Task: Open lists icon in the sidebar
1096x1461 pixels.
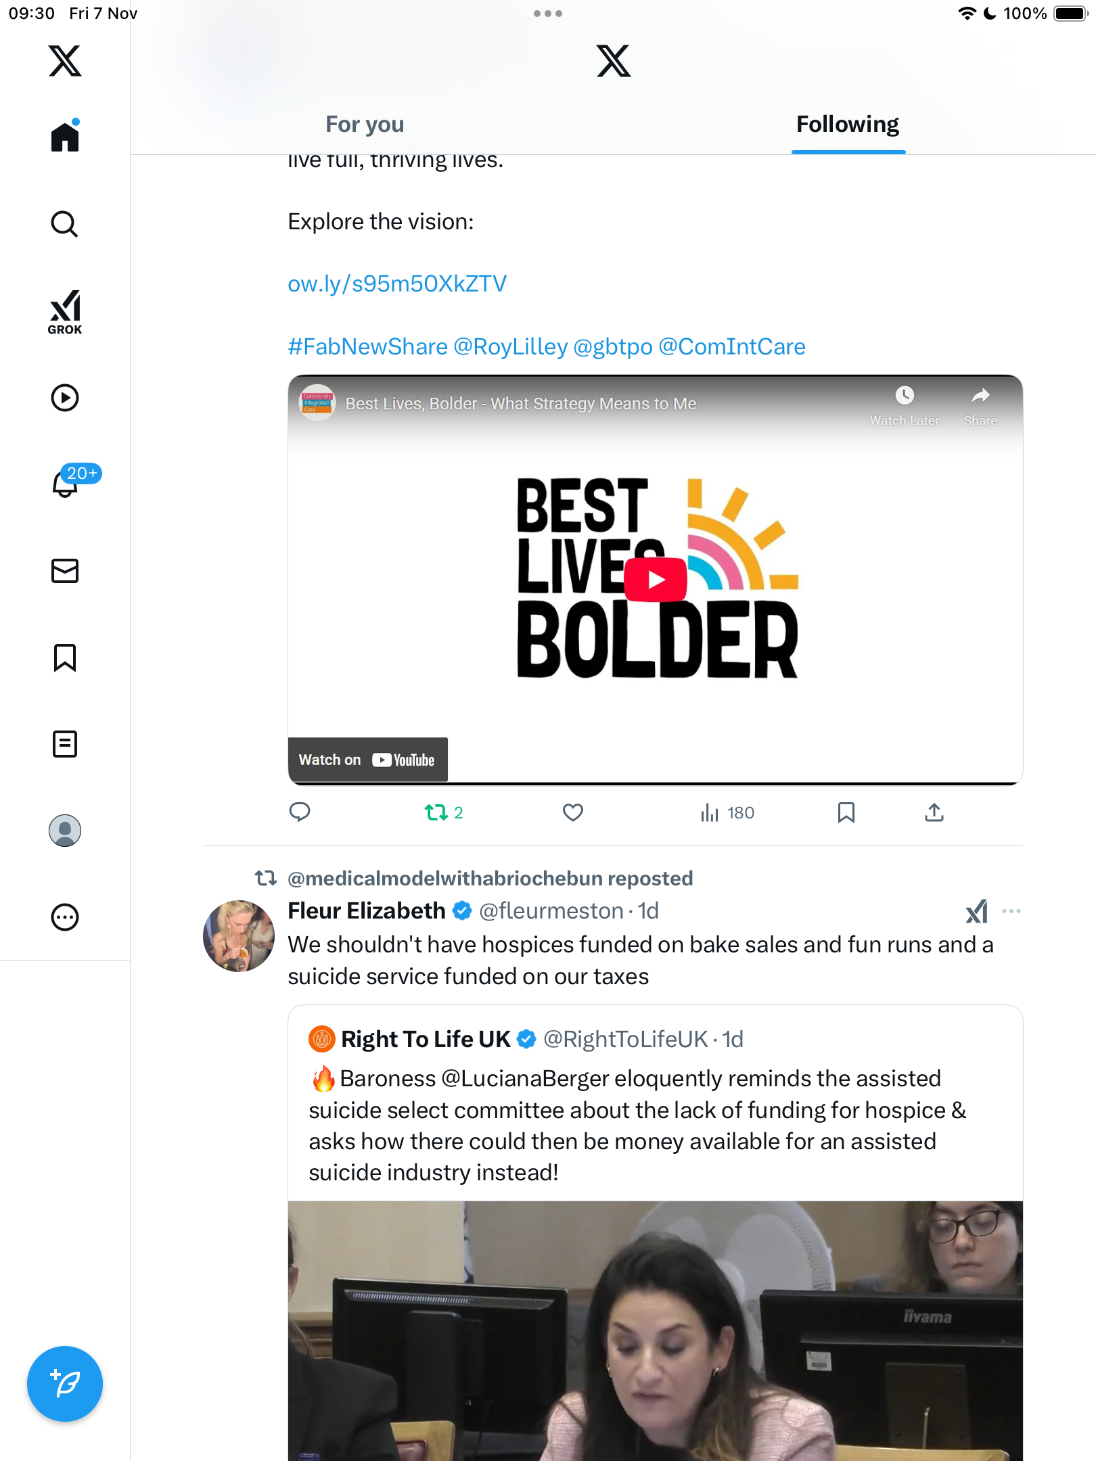Action: click(65, 744)
